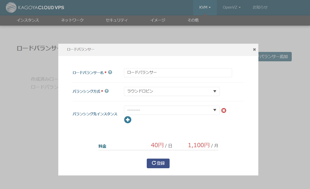Click help icon beside バランシング方式
Screen dimensions: 310x189
pos(107,91)
